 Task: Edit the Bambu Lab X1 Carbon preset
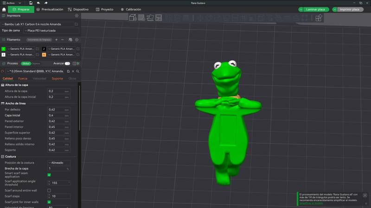coord(77,24)
